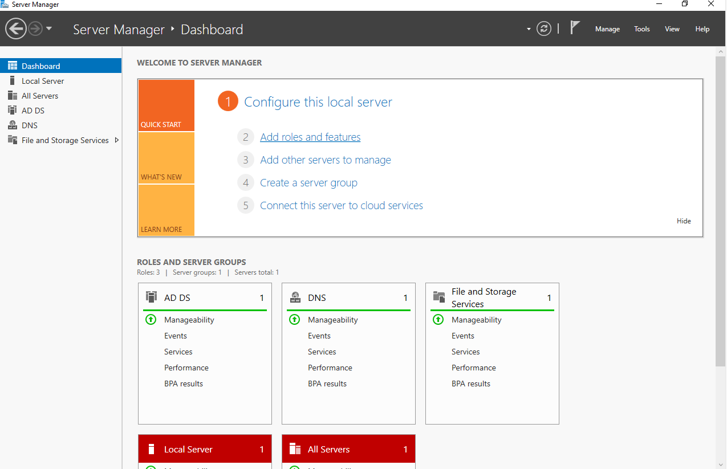The height and width of the screenshot is (469, 727).
Task: Click the vertical scrollbar on the dashboard
Action: (721, 211)
